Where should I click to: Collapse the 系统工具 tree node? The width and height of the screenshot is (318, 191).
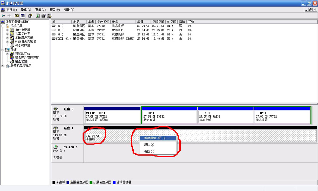pos(3,26)
